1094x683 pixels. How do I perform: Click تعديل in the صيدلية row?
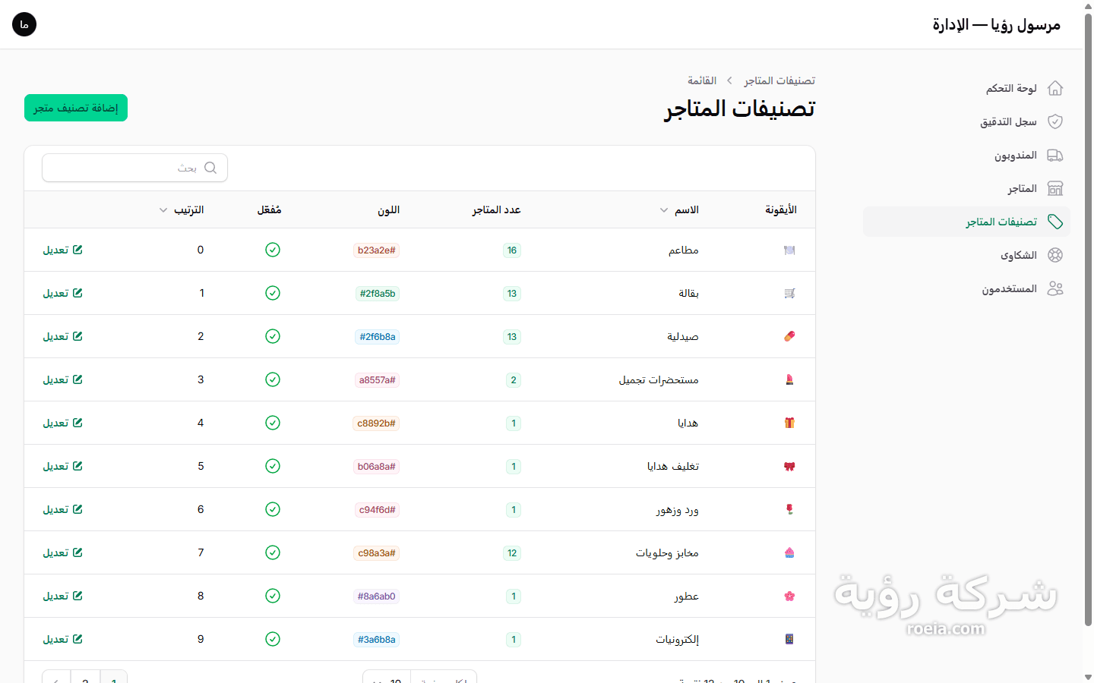[x=63, y=336]
